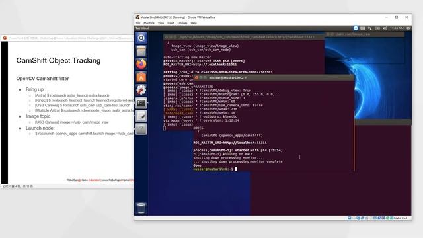Click the clock in Ubuntu top panel
This screenshot has width=423, height=238.
click(x=397, y=28)
